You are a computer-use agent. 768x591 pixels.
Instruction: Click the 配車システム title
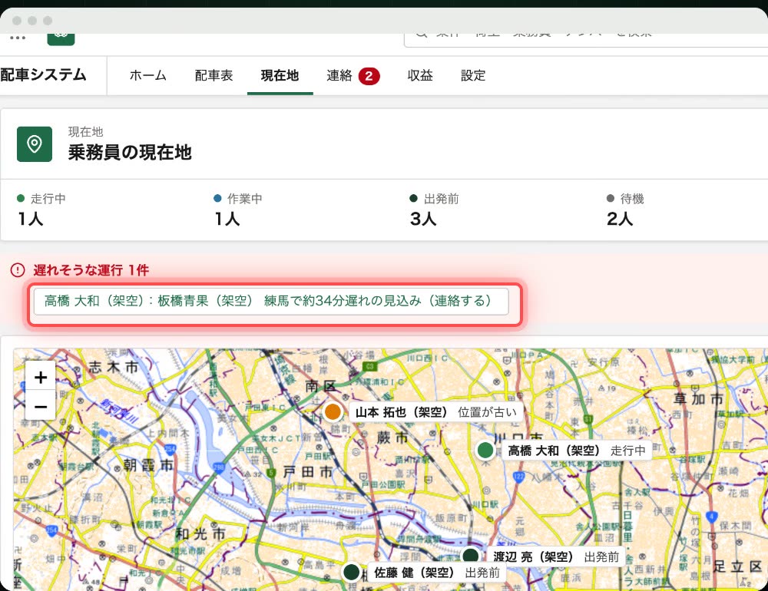tap(44, 74)
